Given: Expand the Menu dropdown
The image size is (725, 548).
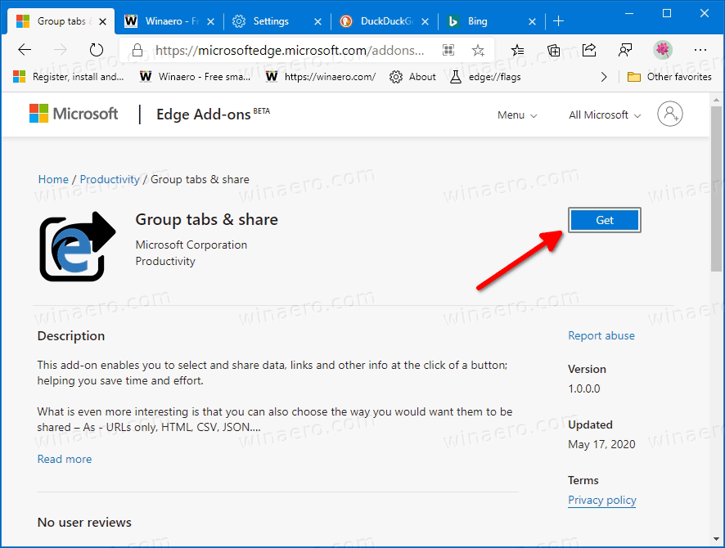Looking at the screenshot, I should [x=517, y=115].
